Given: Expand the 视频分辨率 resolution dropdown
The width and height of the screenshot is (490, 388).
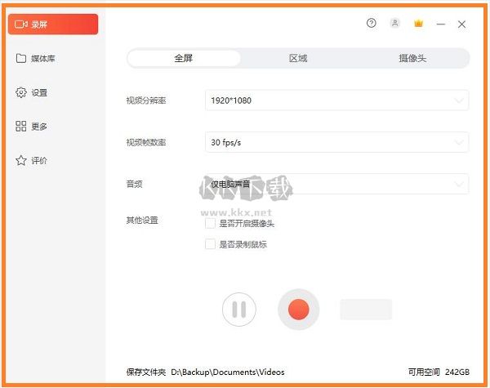Looking at the screenshot, I should tap(336, 100).
